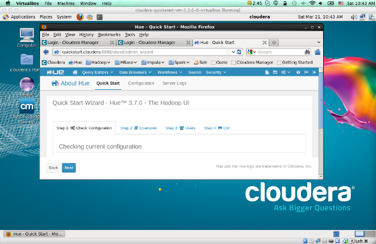Open Cloudera Manager bookmark
The image size is (376, 244).
(252, 62)
